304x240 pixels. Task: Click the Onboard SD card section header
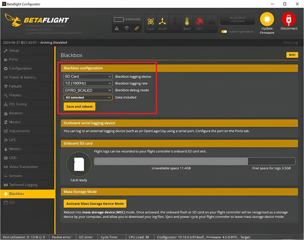click(179, 143)
